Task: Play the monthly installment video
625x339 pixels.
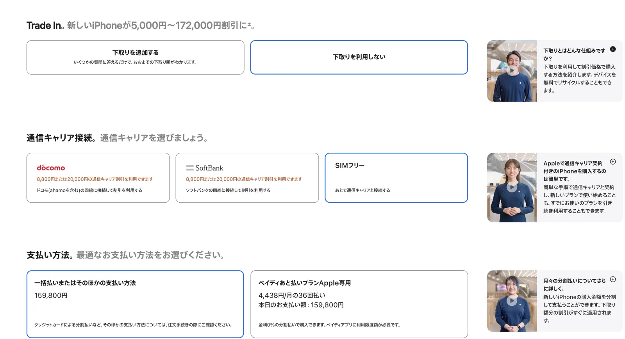Action: (512, 301)
